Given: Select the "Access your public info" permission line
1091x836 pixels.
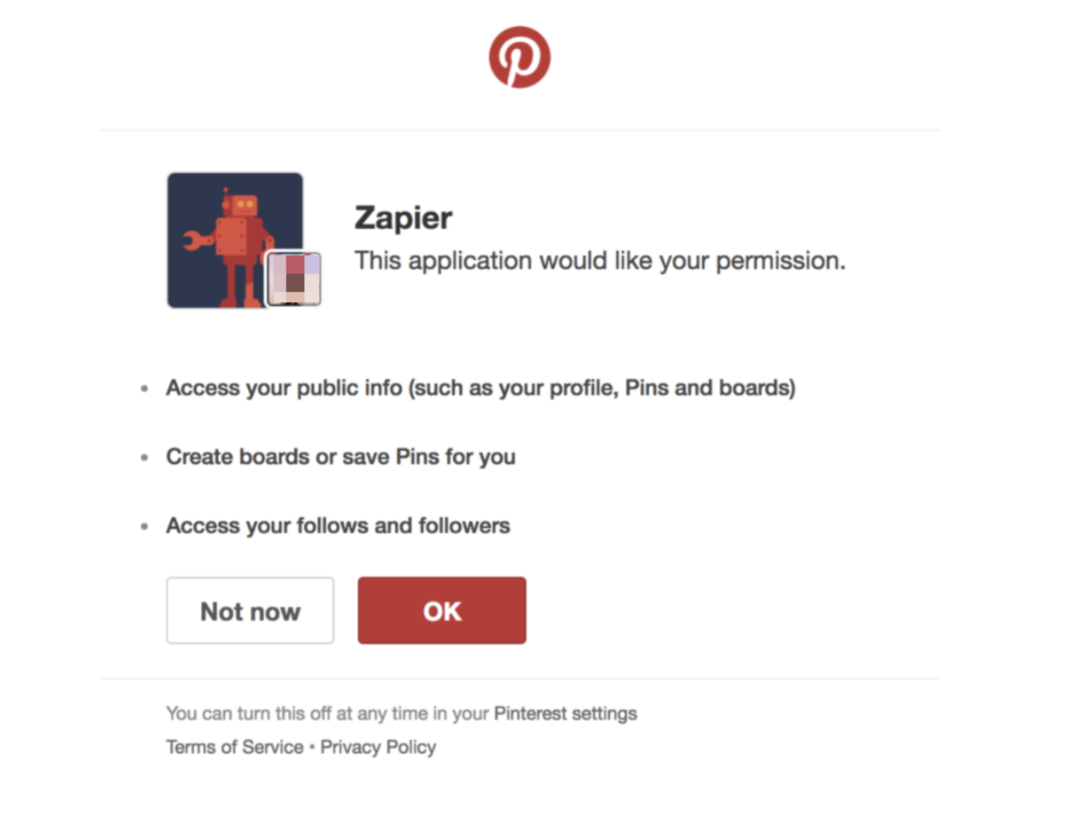Looking at the screenshot, I should 481,388.
